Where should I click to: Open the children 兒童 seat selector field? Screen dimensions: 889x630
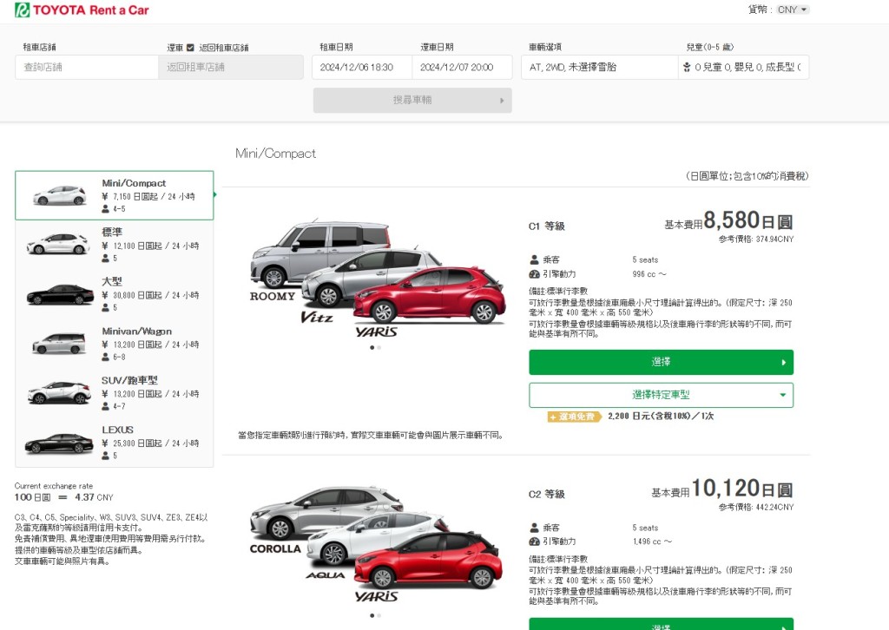743,67
